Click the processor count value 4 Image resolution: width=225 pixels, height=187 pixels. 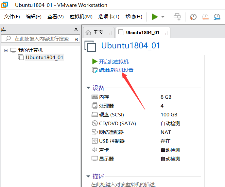[162, 106]
